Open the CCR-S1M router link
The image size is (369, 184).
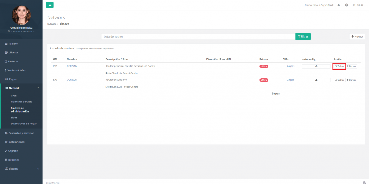pyautogui.click(x=72, y=66)
